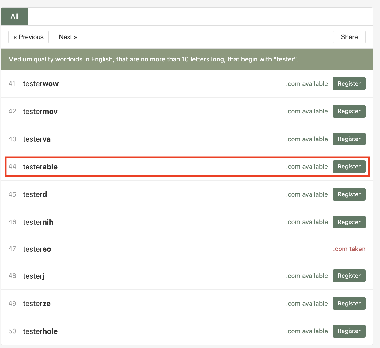Click '.com available' next to testerze
This screenshot has height=348, width=380.
pyautogui.click(x=307, y=304)
